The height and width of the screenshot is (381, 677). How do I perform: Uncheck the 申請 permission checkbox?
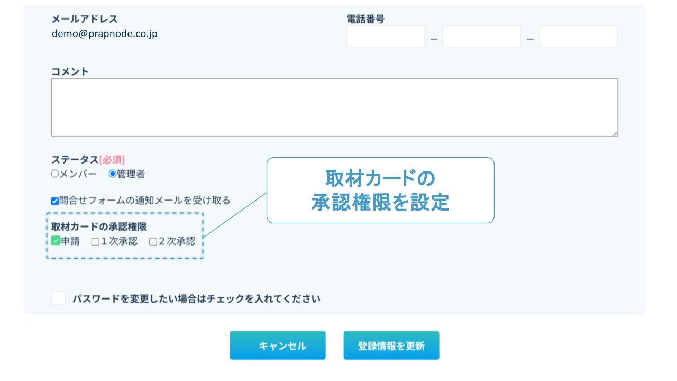[x=56, y=242]
